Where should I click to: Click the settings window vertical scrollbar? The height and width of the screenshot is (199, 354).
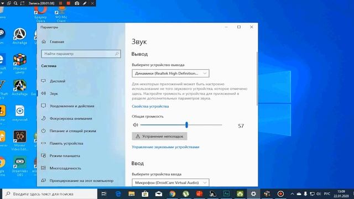(x=257, y=78)
